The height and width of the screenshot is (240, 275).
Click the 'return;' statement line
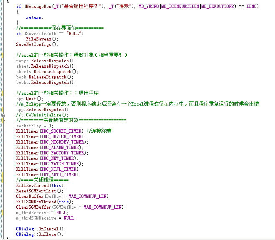coord(34,18)
